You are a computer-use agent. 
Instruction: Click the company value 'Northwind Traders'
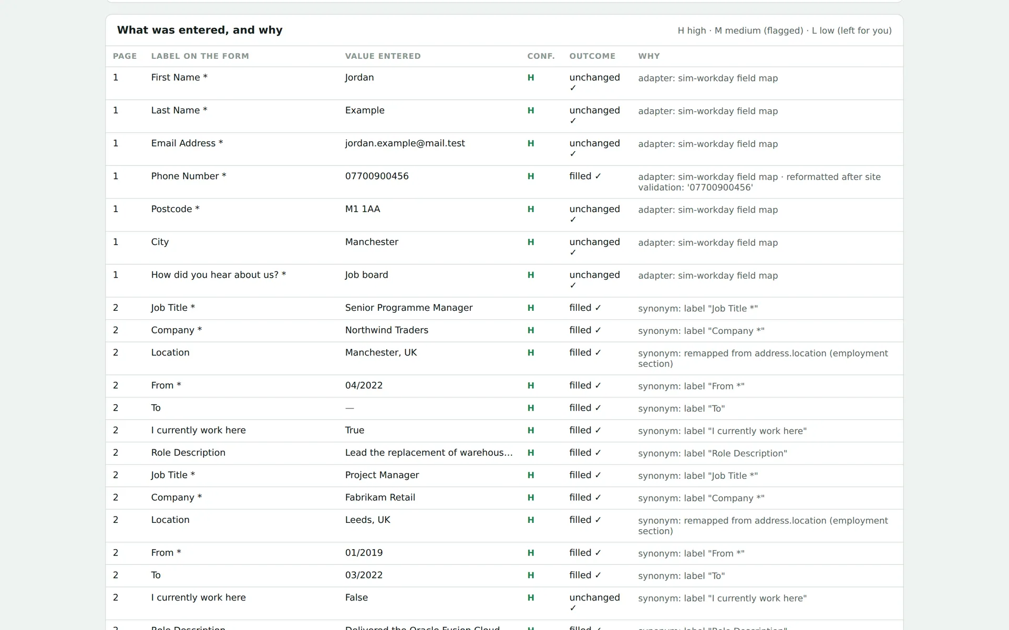tap(387, 330)
